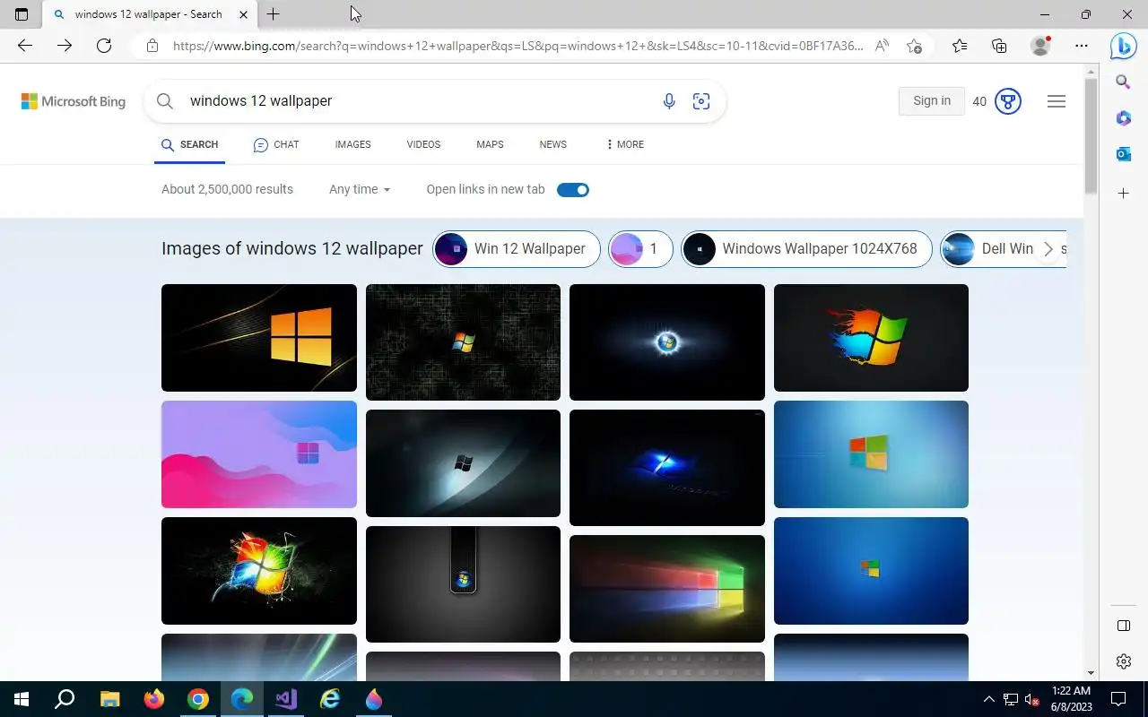The image size is (1148, 717).
Task: Open the Collections icon in the toolbar
Action: (x=999, y=46)
